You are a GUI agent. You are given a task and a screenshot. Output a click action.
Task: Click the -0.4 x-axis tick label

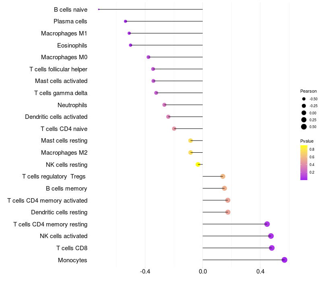click(x=145, y=272)
